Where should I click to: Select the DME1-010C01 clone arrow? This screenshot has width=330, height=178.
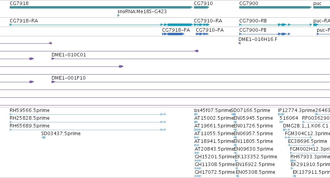click(x=53, y=59)
